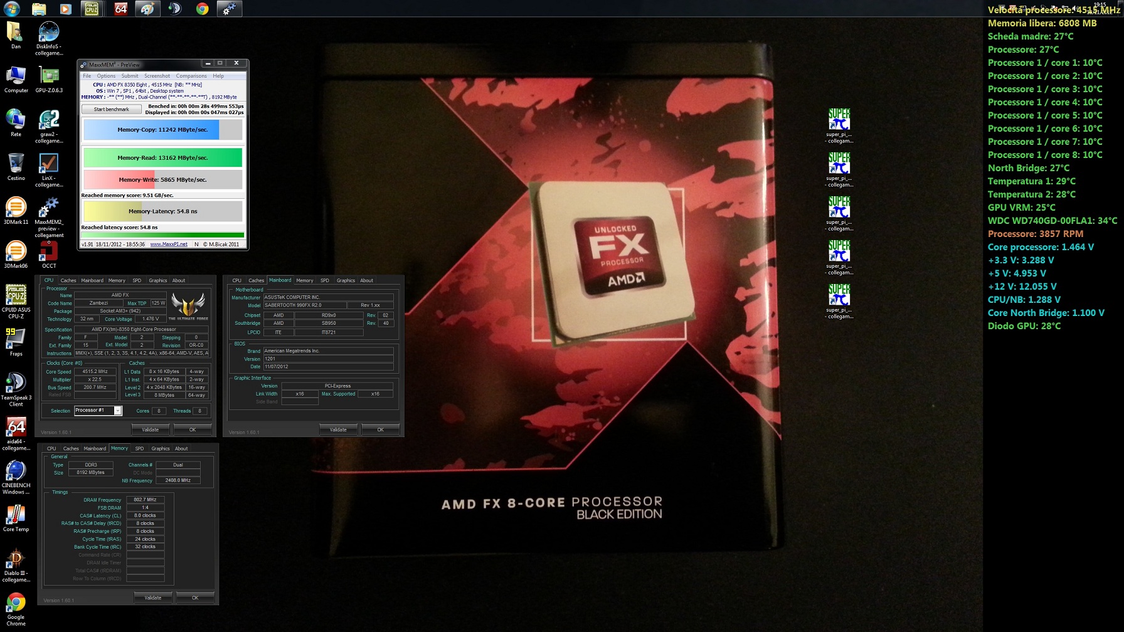
Task: Select SPD tab in CPU-Z CPU window
Action: (137, 280)
